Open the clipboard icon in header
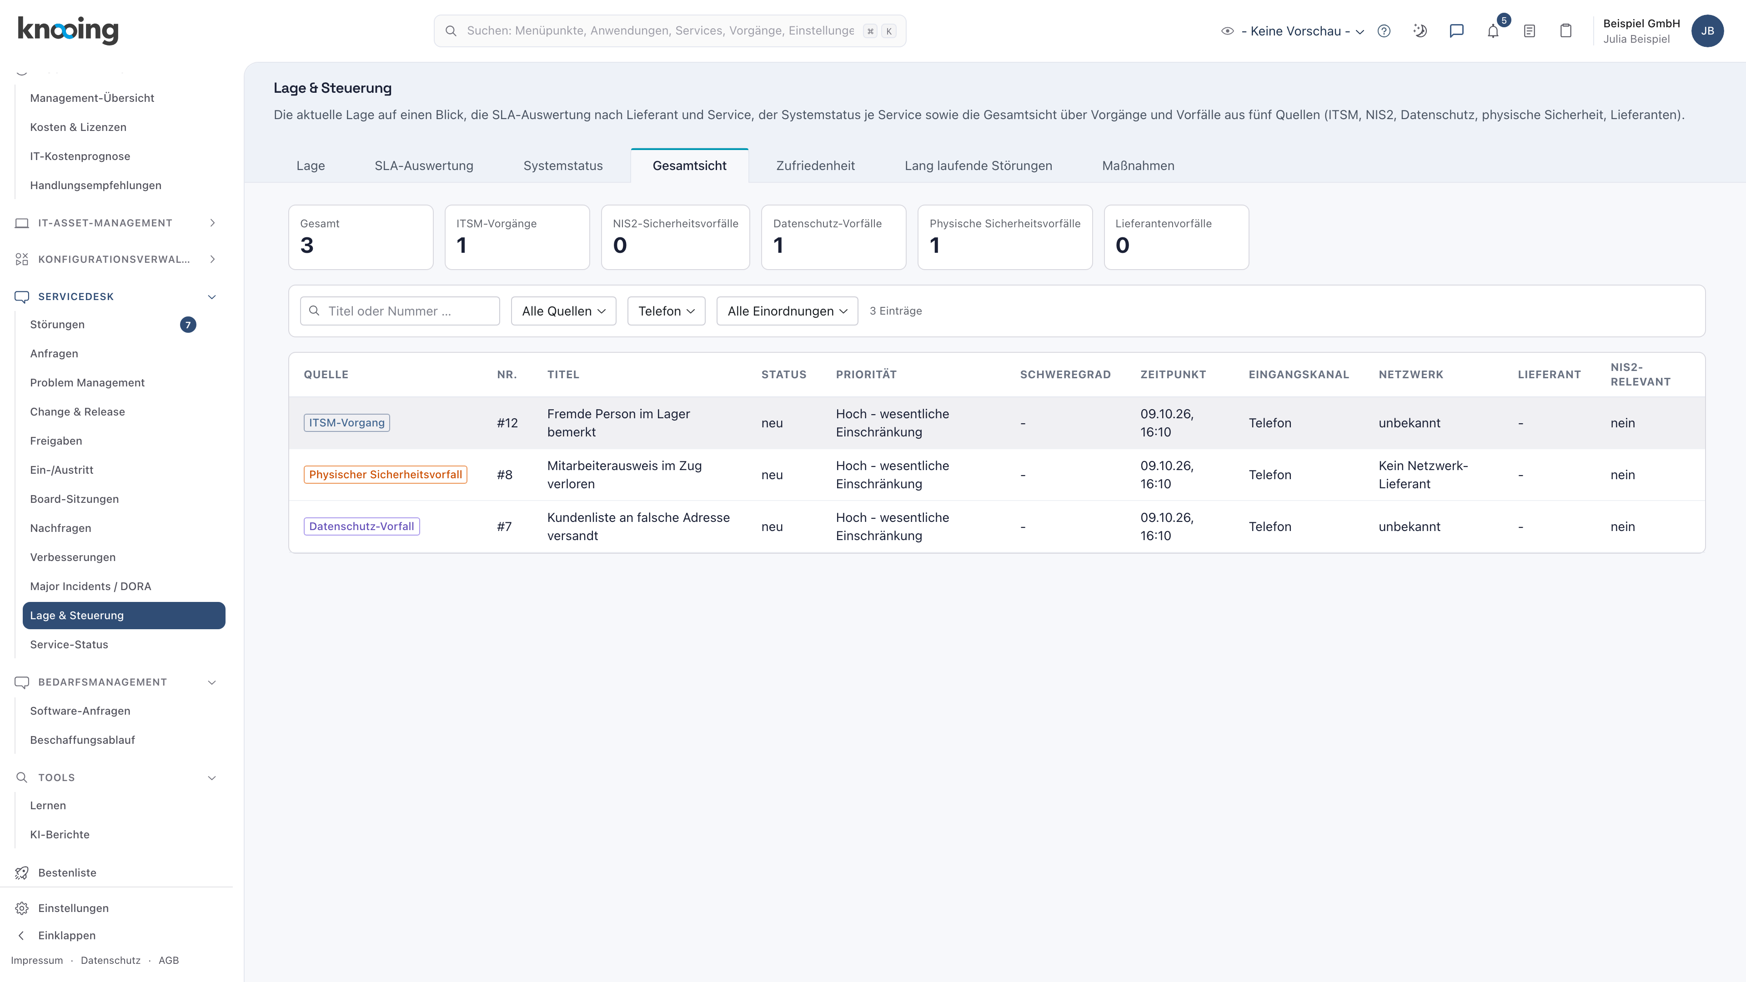The width and height of the screenshot is (1746, 982). (1565, 31)
